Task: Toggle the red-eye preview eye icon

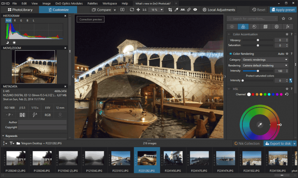Action: click(195, 10)
